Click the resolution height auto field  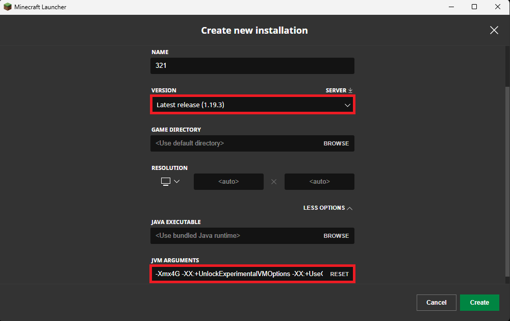[319, 181]
